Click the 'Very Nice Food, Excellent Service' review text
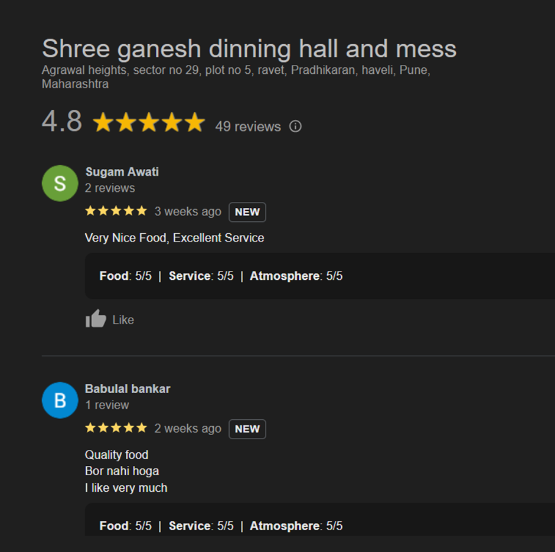Viewport: 555px width, 552px height. point(174,238)
